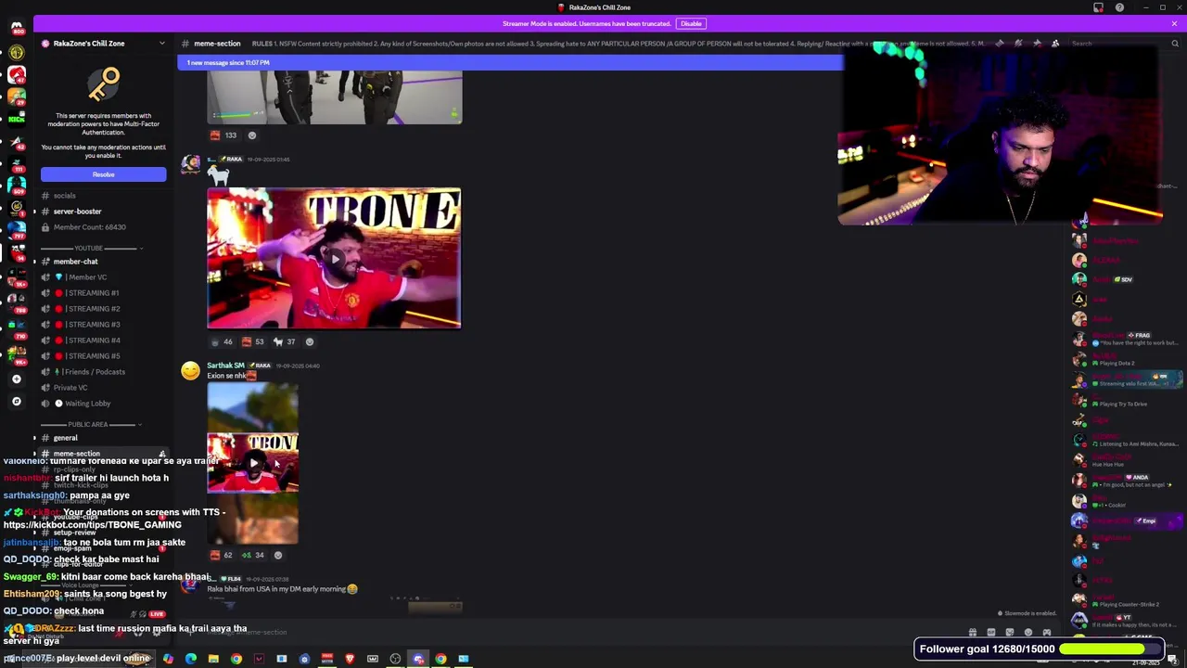Click Resolve multi-factor authentication button
The height and width of the screenshot is (668, 1187).
(x=104, y=174)
